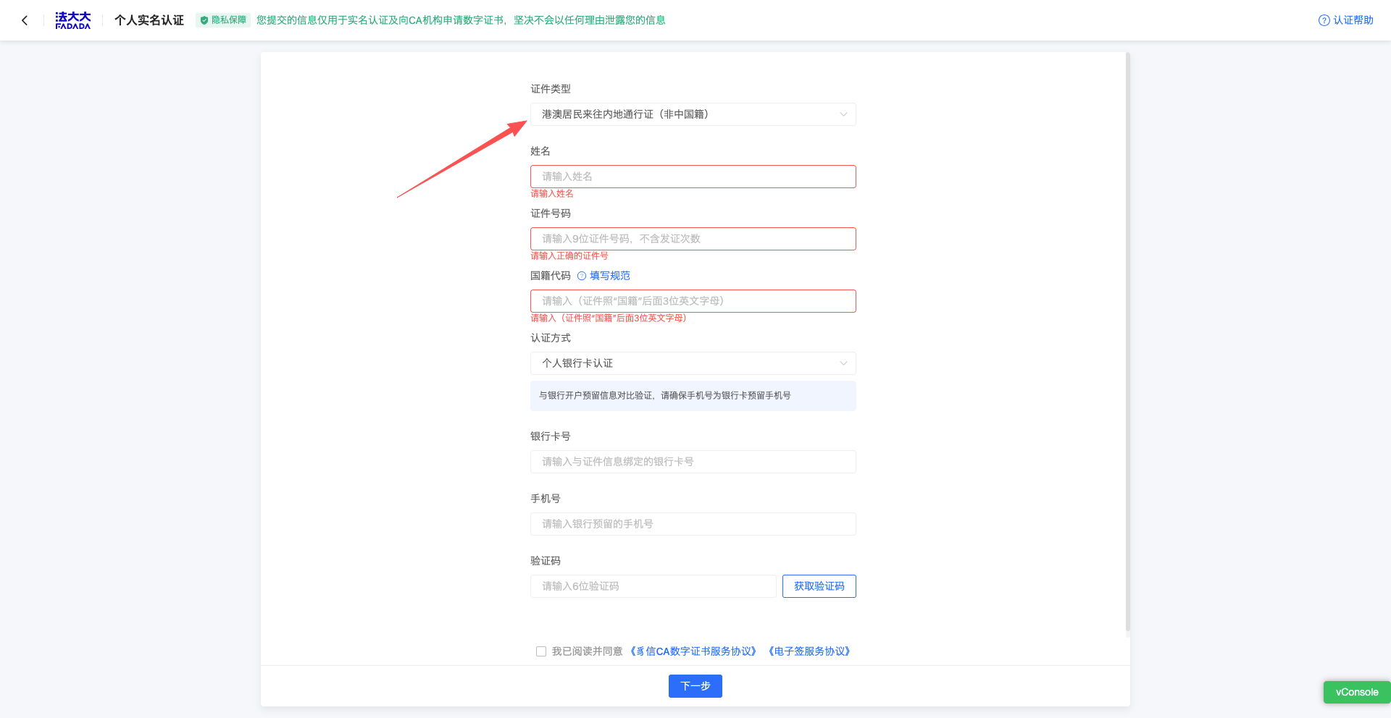The height and width of the screenshot is (718, 1391).
Task: Expand the verification method selector
Action: 692,363
